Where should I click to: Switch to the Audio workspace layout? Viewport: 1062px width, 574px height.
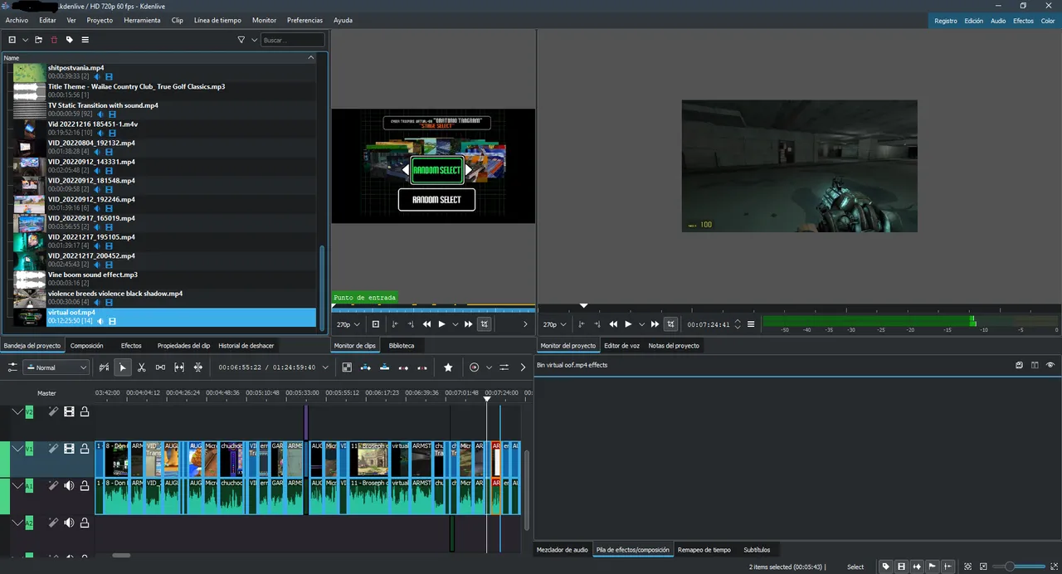(x=998, y=21)
